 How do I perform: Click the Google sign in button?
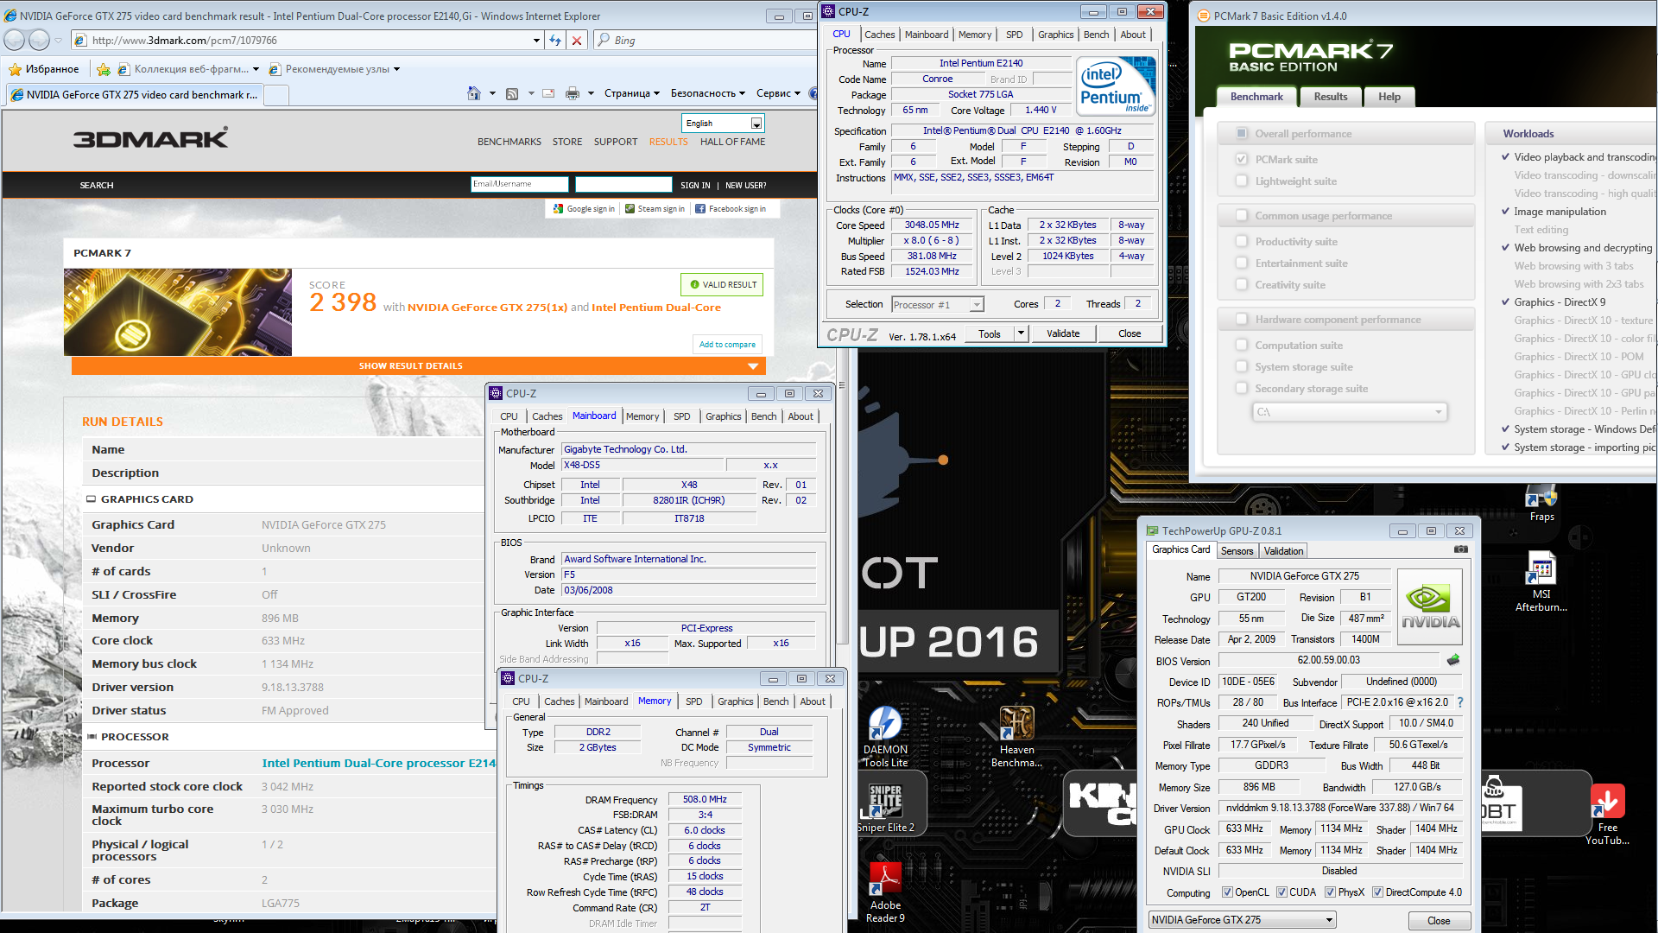(584, 209)
